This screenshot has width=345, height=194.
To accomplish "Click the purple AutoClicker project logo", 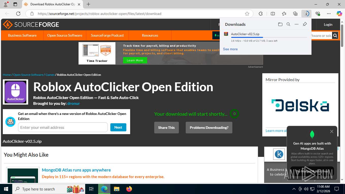I will pos(15,92).
